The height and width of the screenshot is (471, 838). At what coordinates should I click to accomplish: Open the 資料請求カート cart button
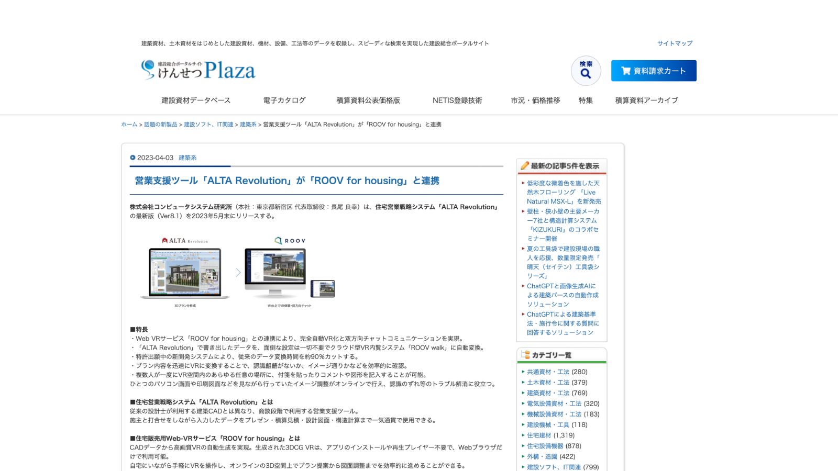pyautogui.click(x=654, y=71)
